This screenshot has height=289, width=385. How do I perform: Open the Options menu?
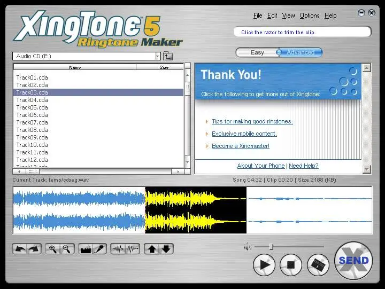pos(310,15)
